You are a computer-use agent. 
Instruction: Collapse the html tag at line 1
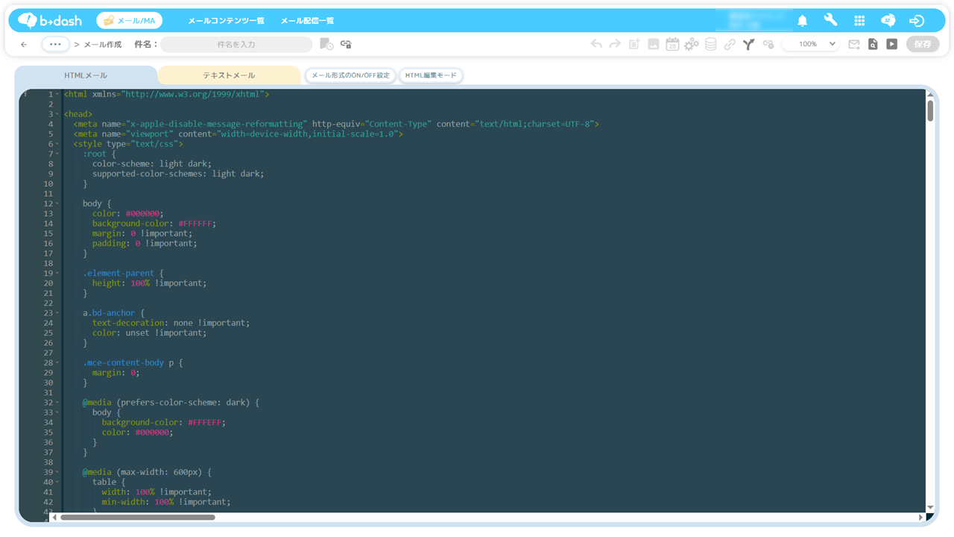[57, 95]
